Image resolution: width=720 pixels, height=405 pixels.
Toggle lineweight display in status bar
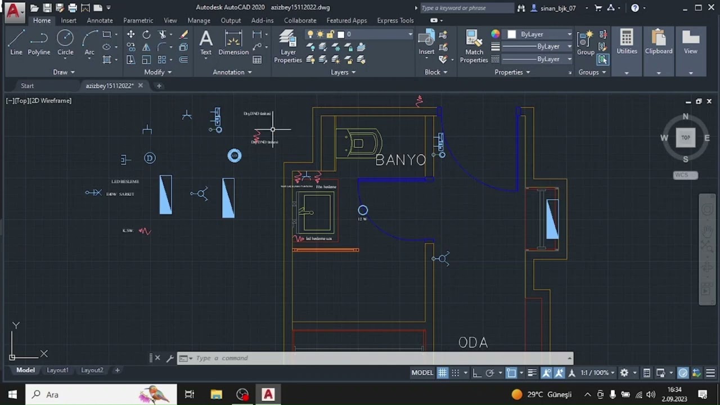click(532, 373)
